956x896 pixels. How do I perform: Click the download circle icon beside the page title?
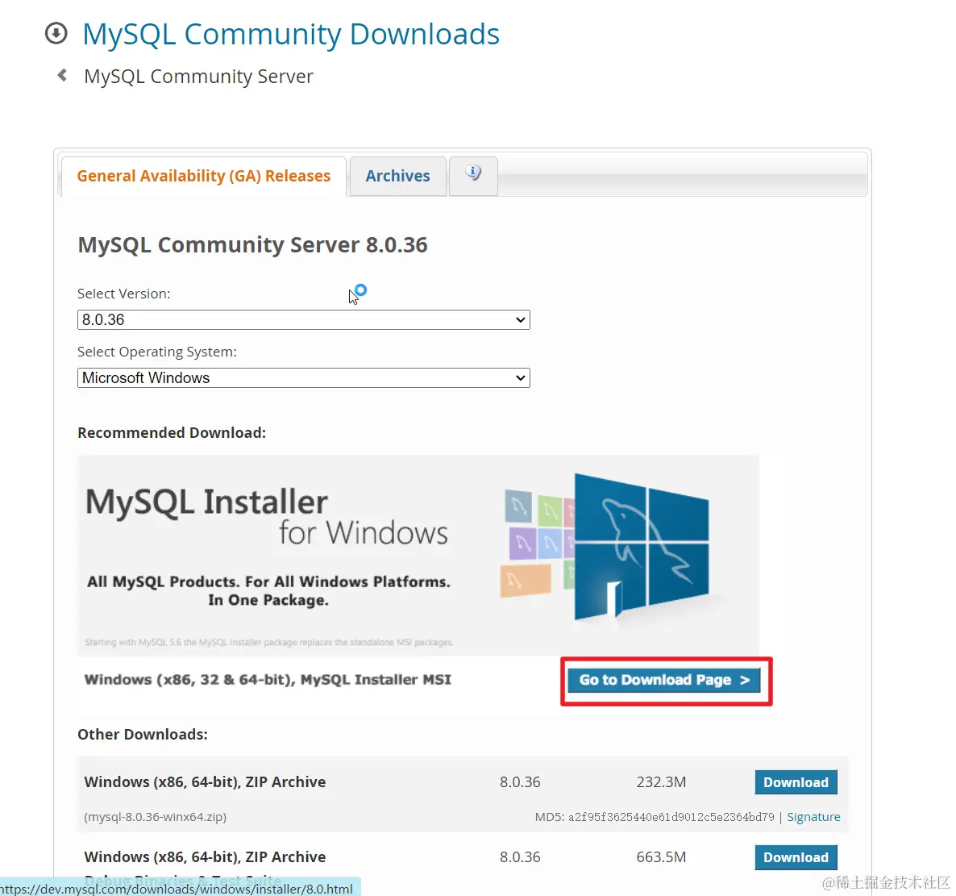pos(56,33)
